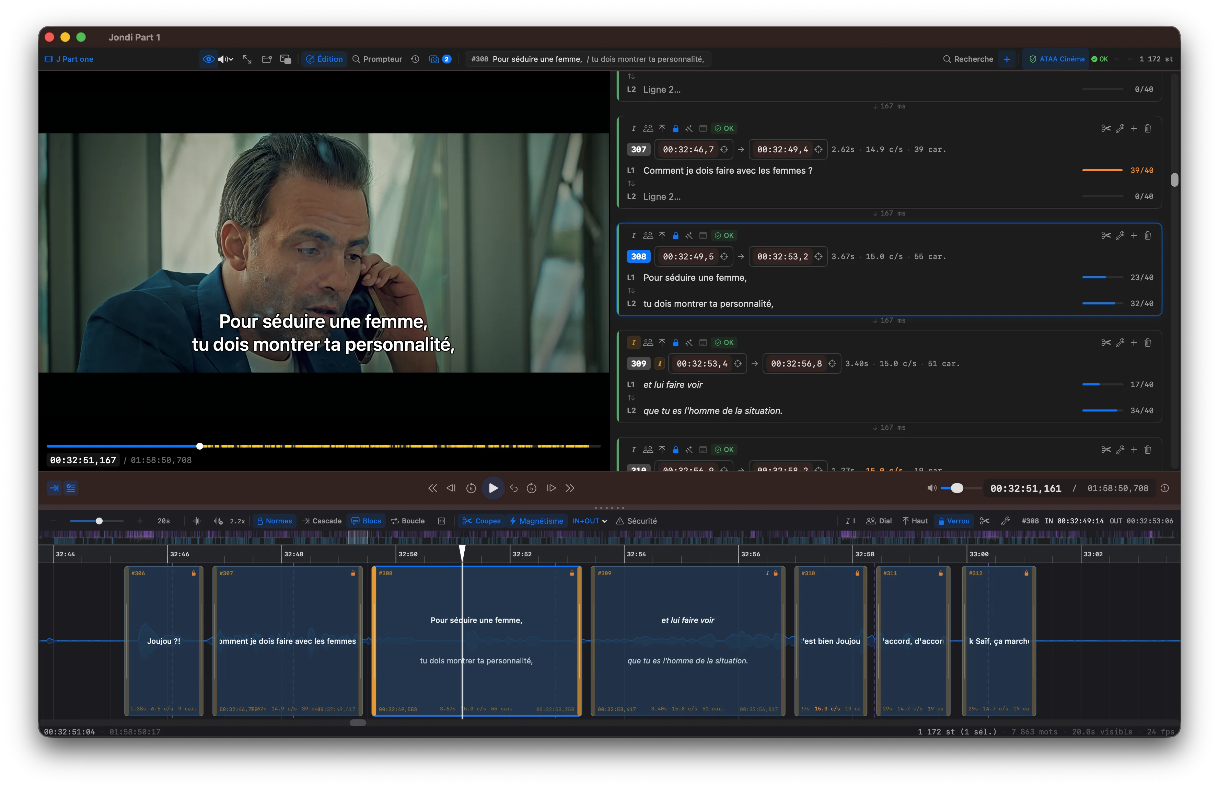Toggle the blue lock on subtitle 307

click(x=675, y=128)
